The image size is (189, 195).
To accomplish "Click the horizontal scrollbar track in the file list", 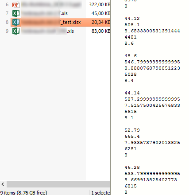I will (58, 184).
